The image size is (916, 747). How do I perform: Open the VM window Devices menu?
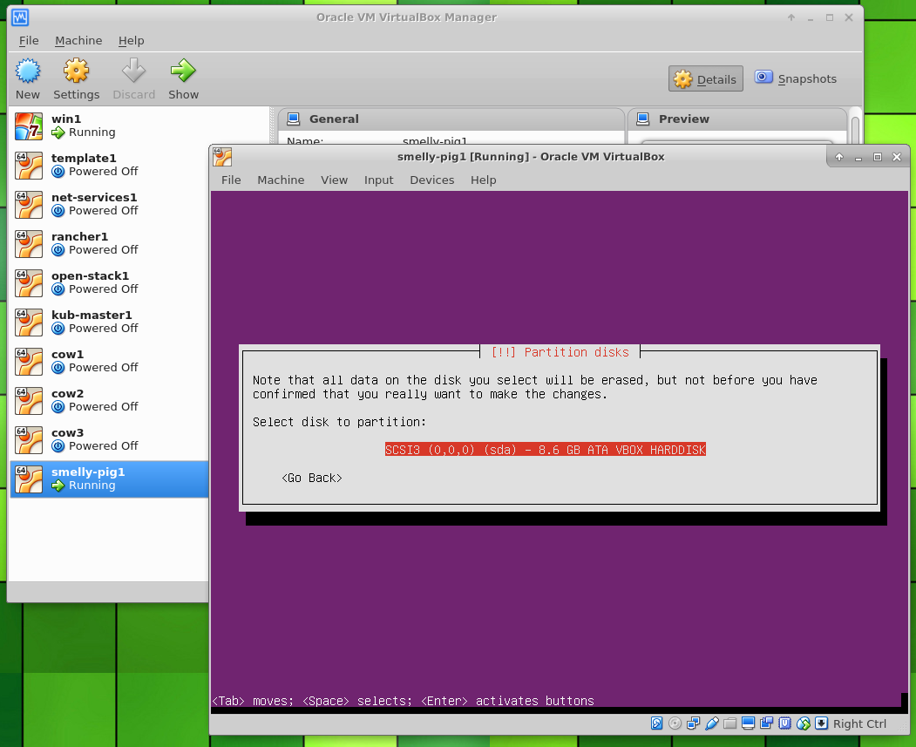pos(431,180)
